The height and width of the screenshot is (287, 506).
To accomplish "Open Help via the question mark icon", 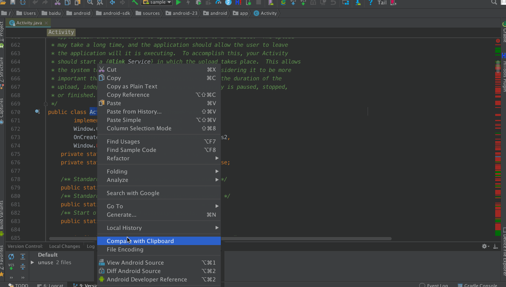I will click(371, 2).
